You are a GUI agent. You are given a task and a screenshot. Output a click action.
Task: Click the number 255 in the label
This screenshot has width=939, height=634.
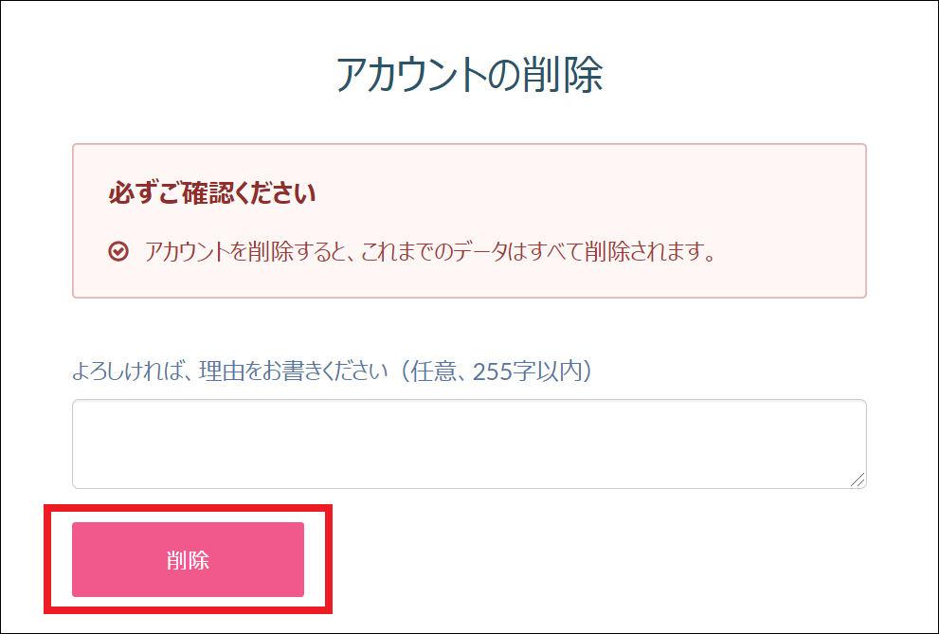[493, 371]
